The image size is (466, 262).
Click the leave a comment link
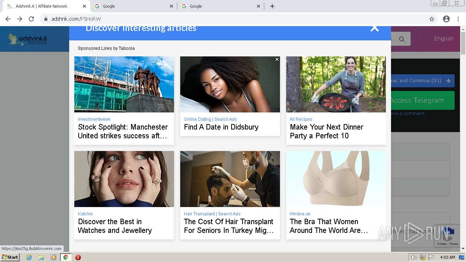click(x=408, y=114)
